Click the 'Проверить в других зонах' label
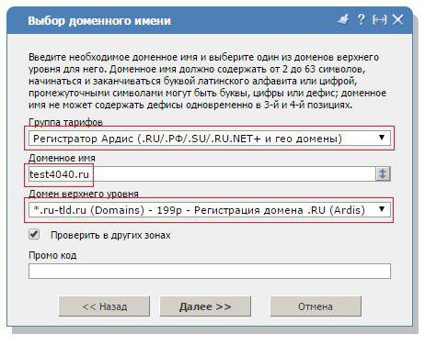This screenshot has height=345, width=425. click(x=110, y=235)
